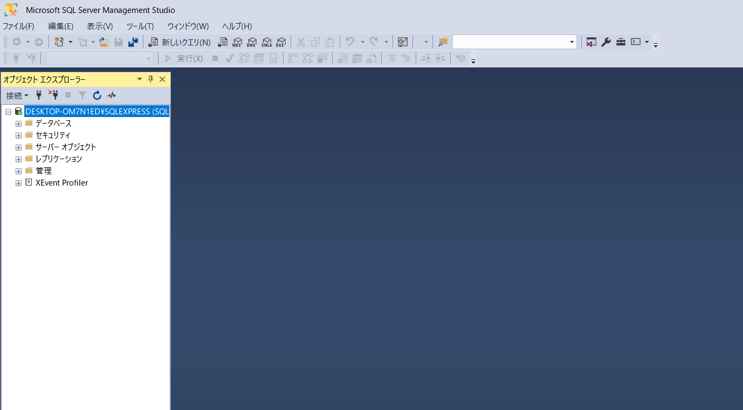Select the レプリケーション tree item
This screenshot has height=410, width=743.
point(59,159)
